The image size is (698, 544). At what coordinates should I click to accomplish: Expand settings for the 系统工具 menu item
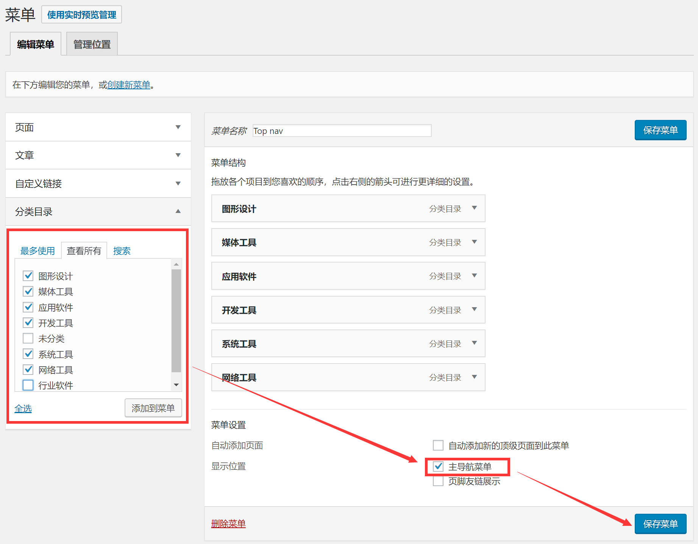(474, 343)
